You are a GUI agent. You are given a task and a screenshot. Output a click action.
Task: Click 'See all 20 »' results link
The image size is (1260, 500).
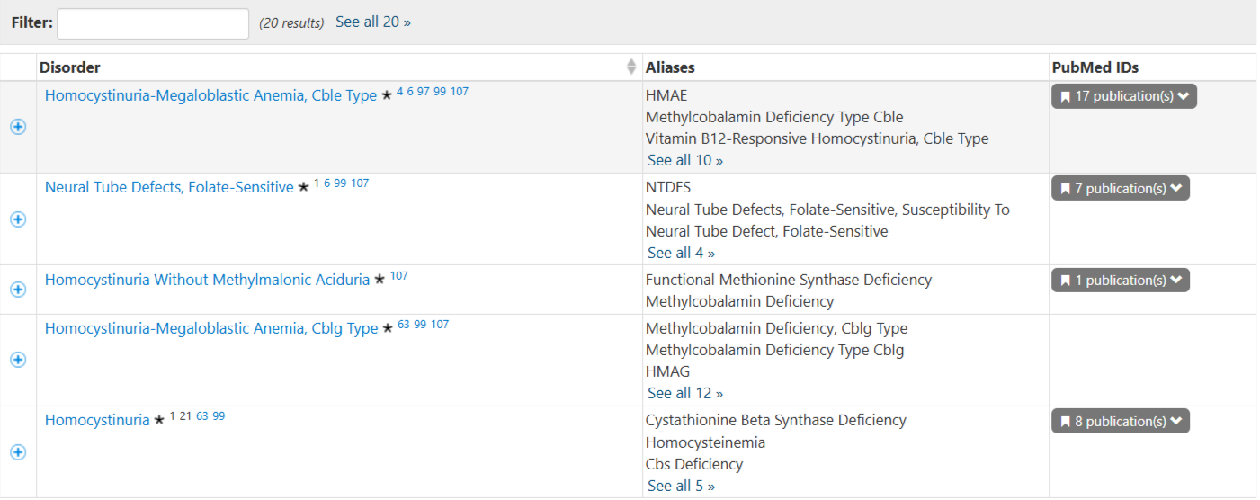pyautogui.click(x=373, y=22)
